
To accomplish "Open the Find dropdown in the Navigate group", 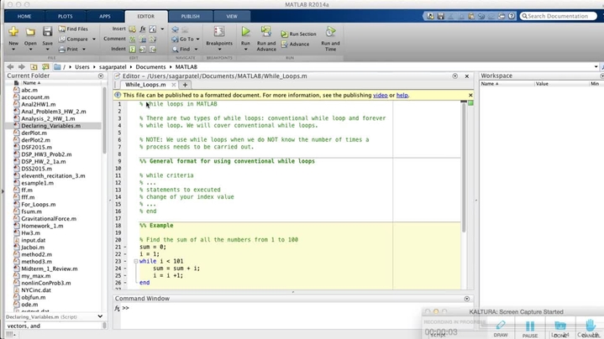I will pyautogui.click(x=196, y=50).
